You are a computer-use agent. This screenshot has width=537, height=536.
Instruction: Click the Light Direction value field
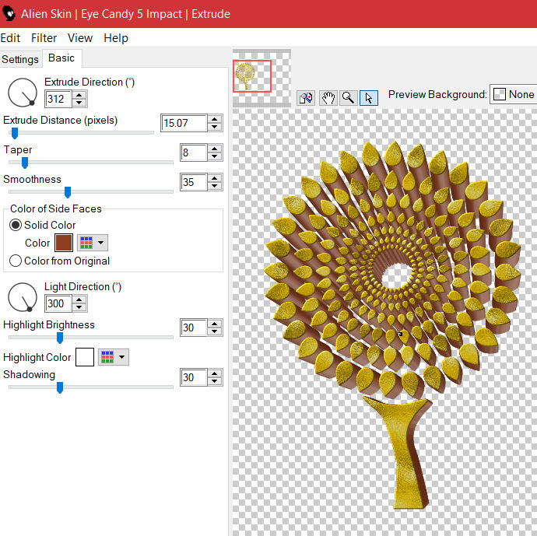(58, 303)
